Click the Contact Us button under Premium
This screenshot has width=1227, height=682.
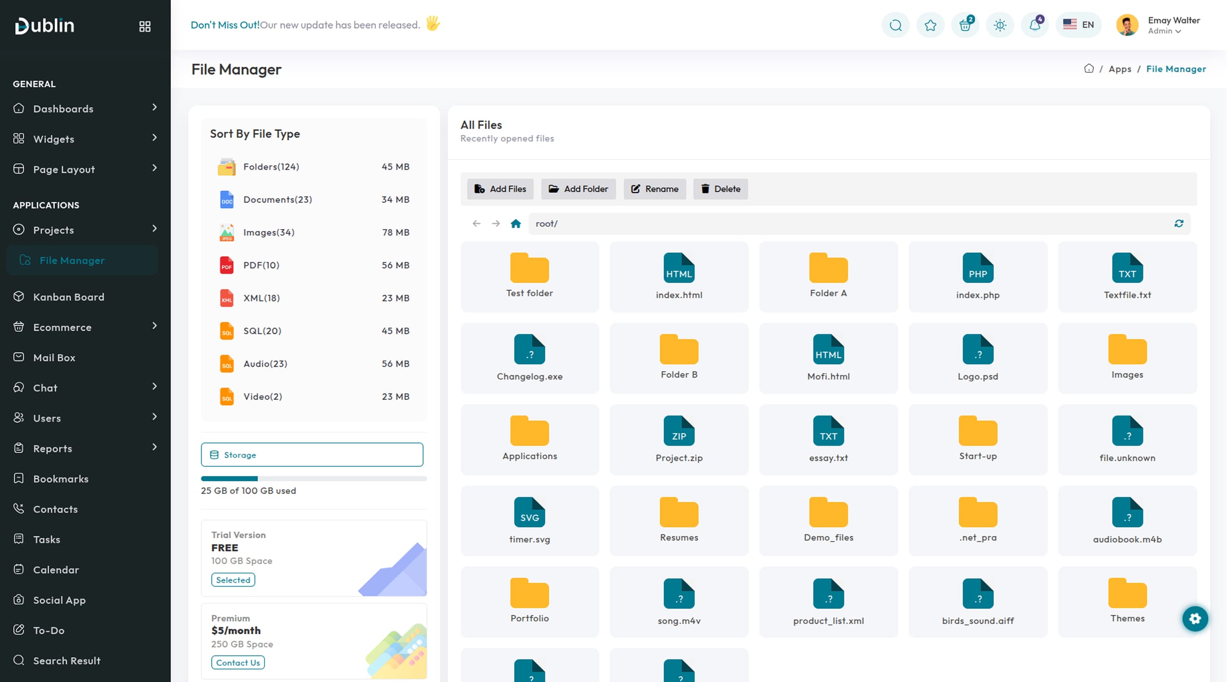point(238,663)
